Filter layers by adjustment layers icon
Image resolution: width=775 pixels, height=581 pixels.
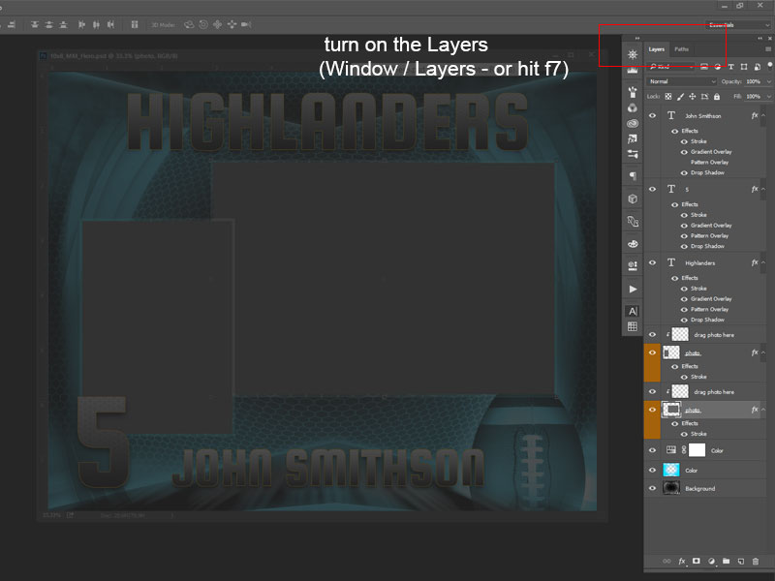point(718,67)
